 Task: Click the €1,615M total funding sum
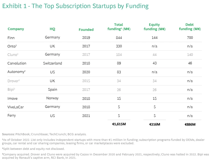[x=118, y=124]
